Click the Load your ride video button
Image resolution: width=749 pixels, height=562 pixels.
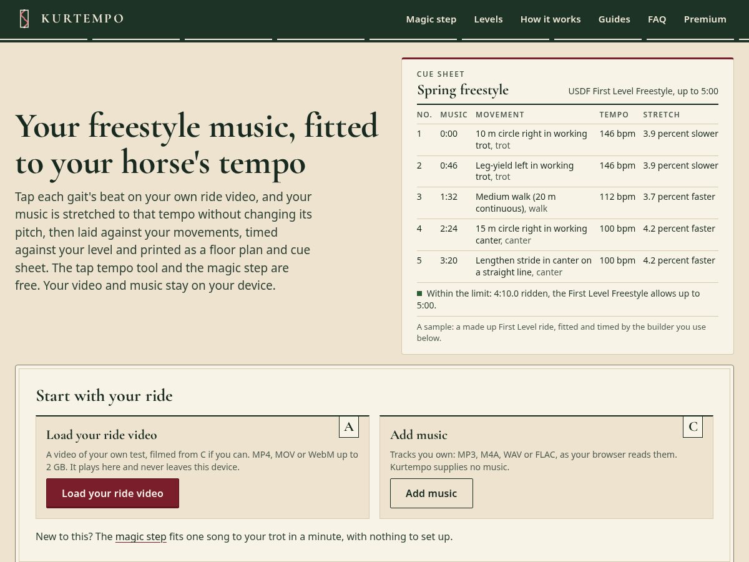tap(112, 493)
